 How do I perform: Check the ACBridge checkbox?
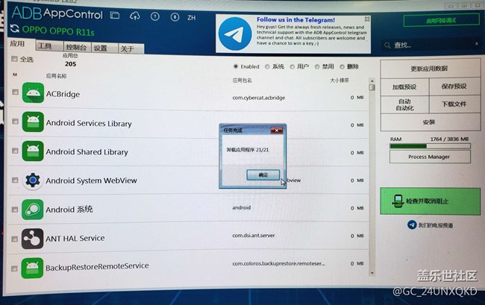pyautogui.click(x=15, y=93)
